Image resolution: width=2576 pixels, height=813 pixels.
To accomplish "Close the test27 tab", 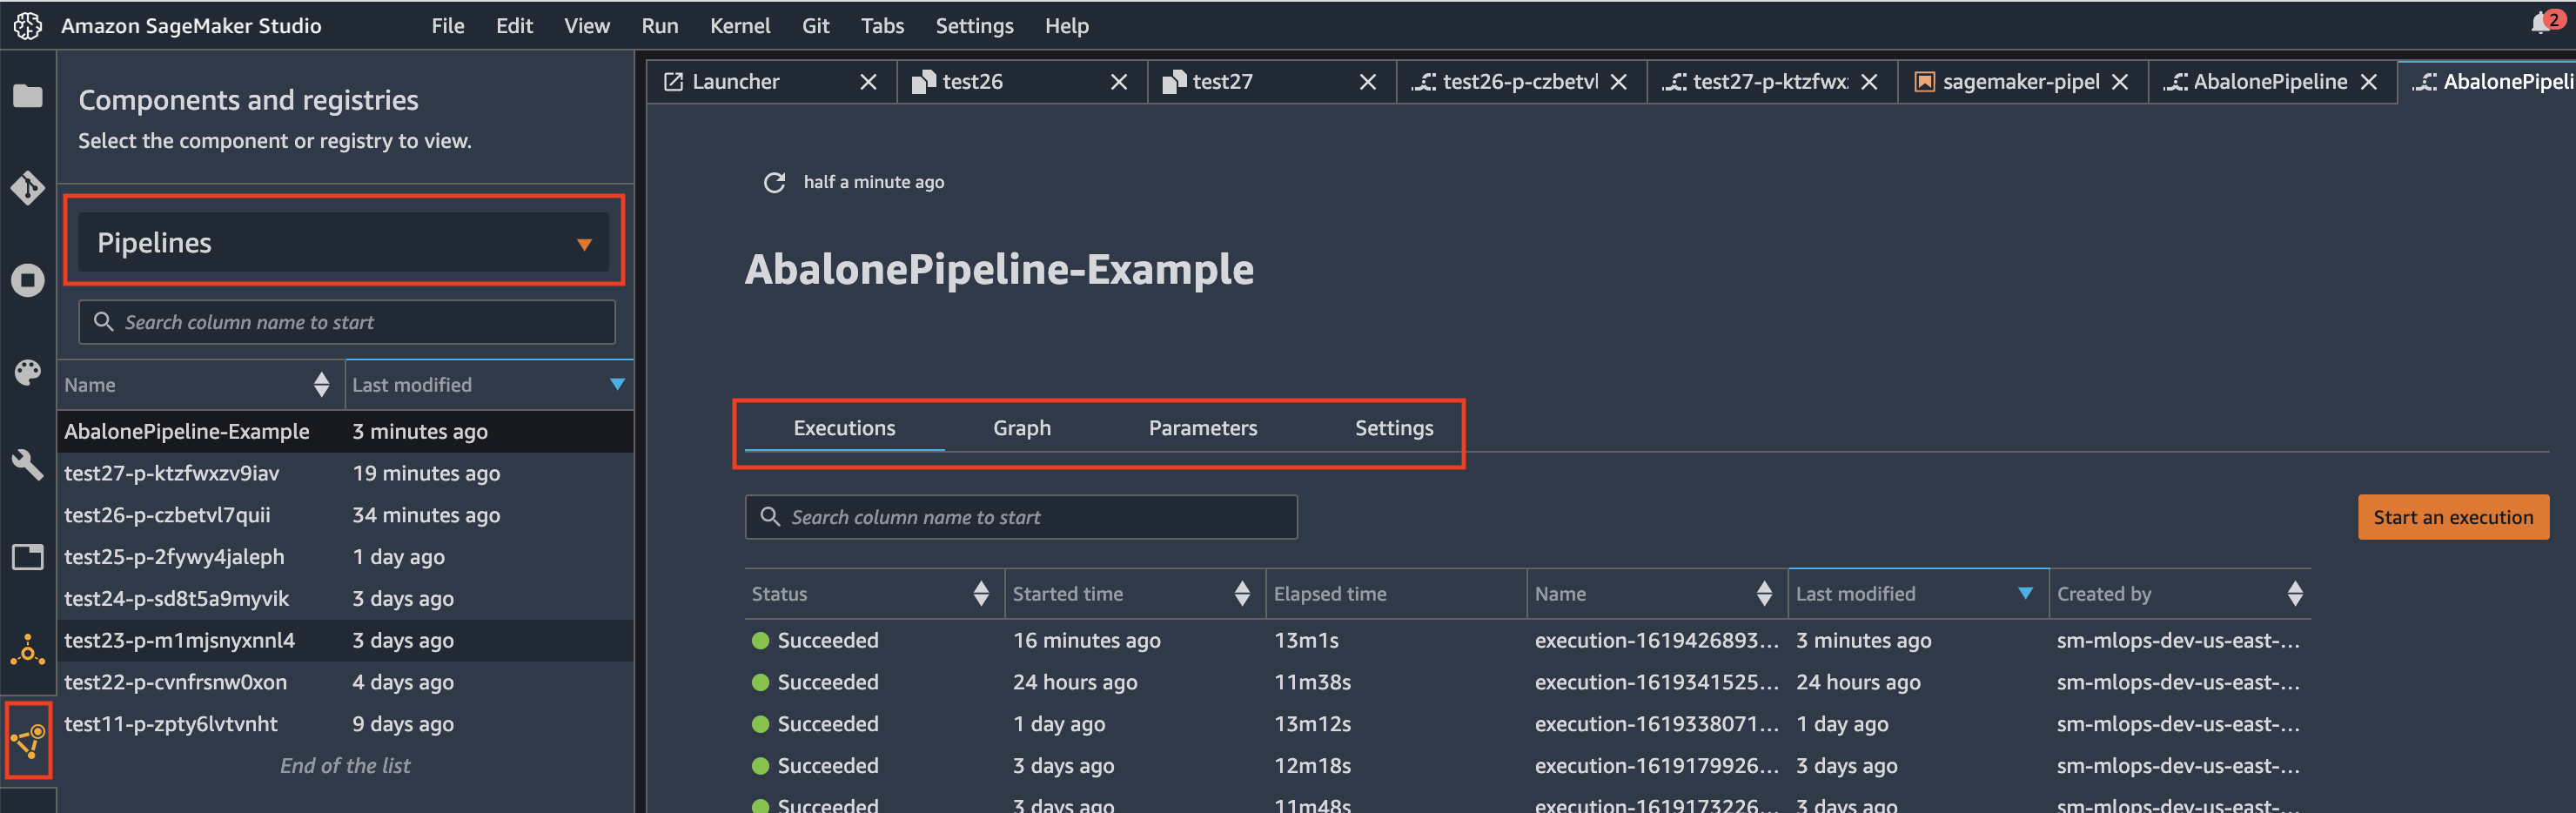I will tap(1368, 82).
